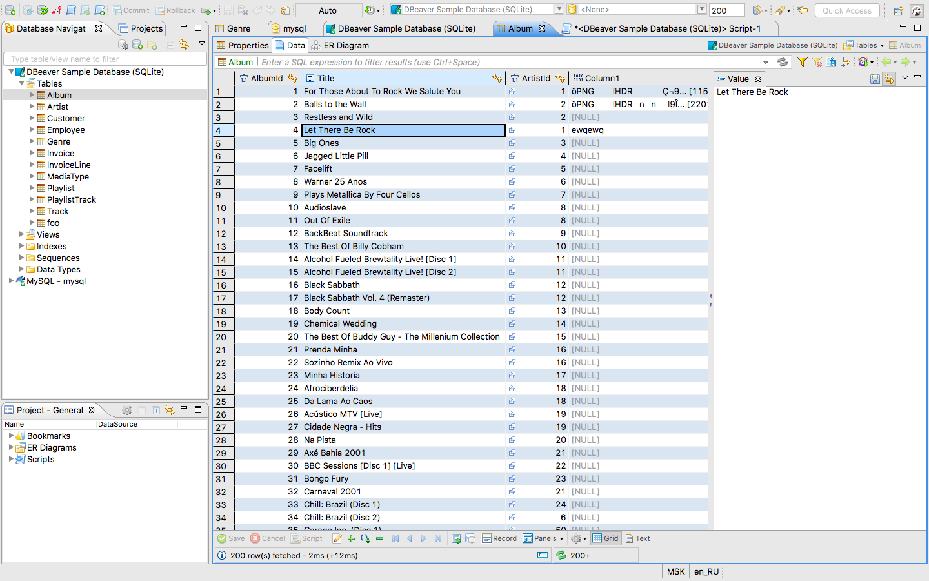The image size is (929, 581).
Task: Expand the Customer table node
Action: click(32, 118)
